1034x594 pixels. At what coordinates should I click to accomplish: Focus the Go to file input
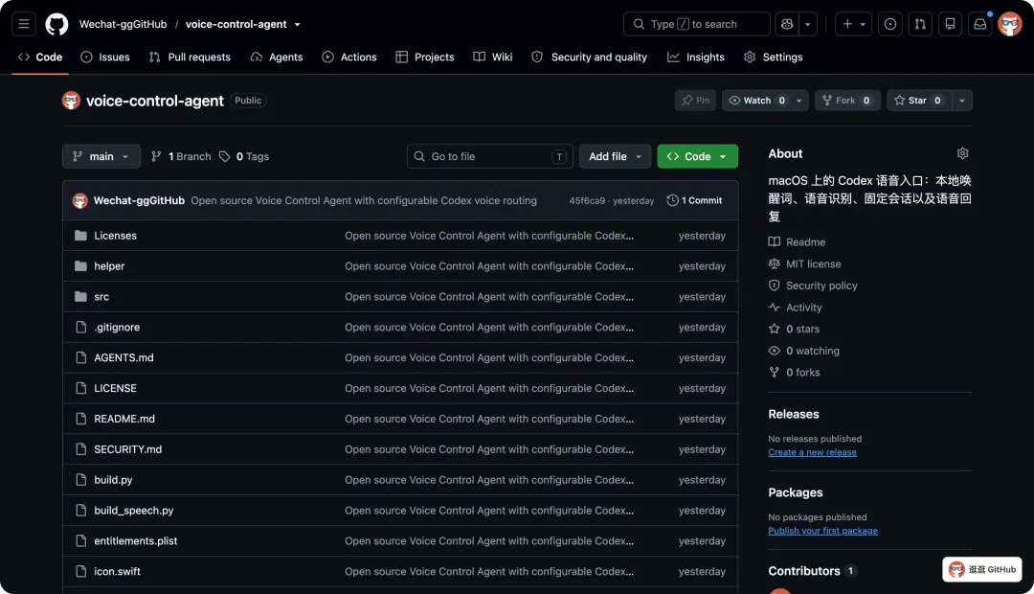490,156
